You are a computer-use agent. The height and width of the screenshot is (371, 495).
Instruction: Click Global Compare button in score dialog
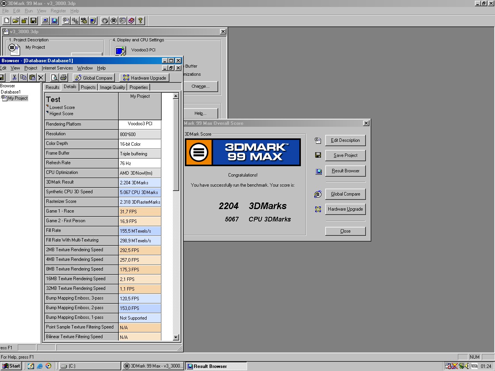coord(345,194)
